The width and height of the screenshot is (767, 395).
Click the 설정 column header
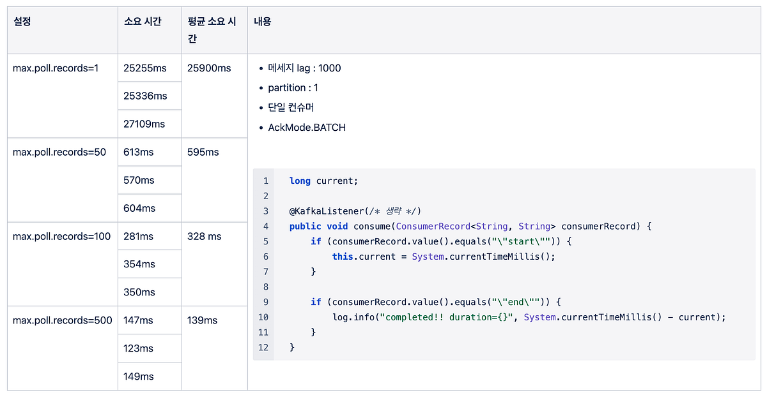tap(63, 30)
